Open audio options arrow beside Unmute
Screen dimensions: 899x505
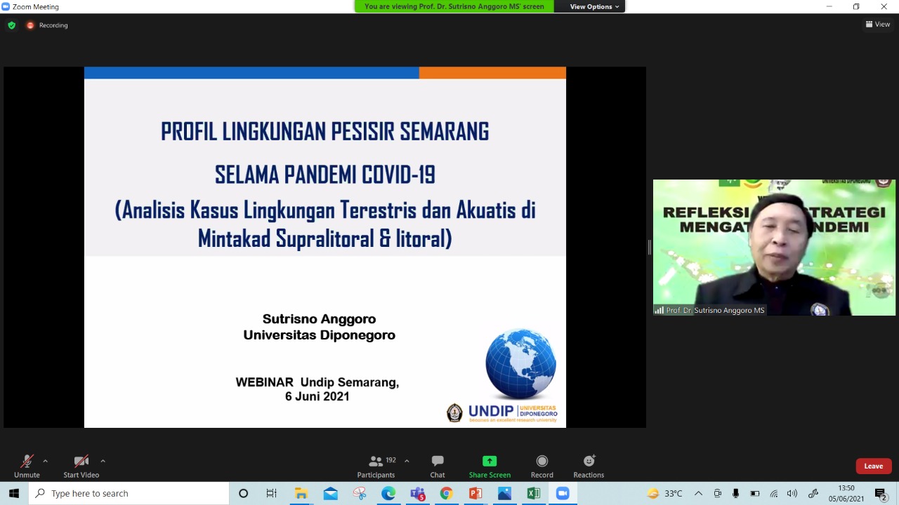point(45,461)
